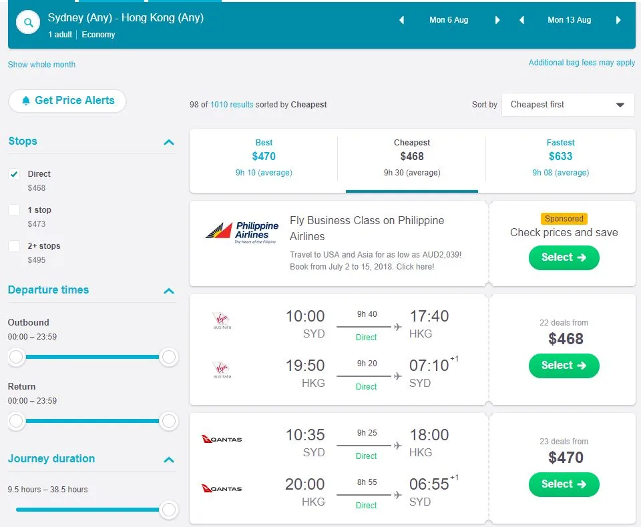Screen dimensions: 641x527
Task: Uncheck the Direct stops filter
Action: [14, 174]
